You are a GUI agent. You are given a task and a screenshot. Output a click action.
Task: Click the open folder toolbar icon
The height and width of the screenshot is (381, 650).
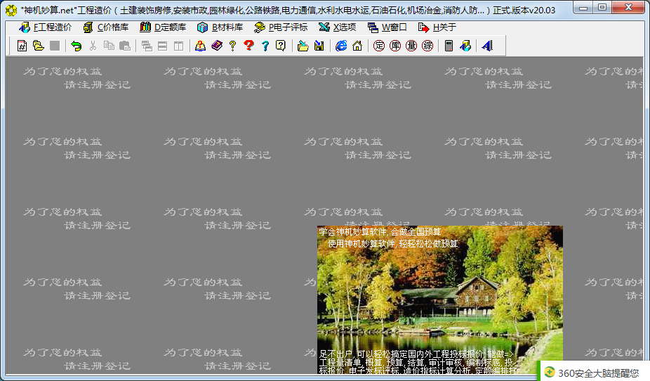(x=38, y=46)
